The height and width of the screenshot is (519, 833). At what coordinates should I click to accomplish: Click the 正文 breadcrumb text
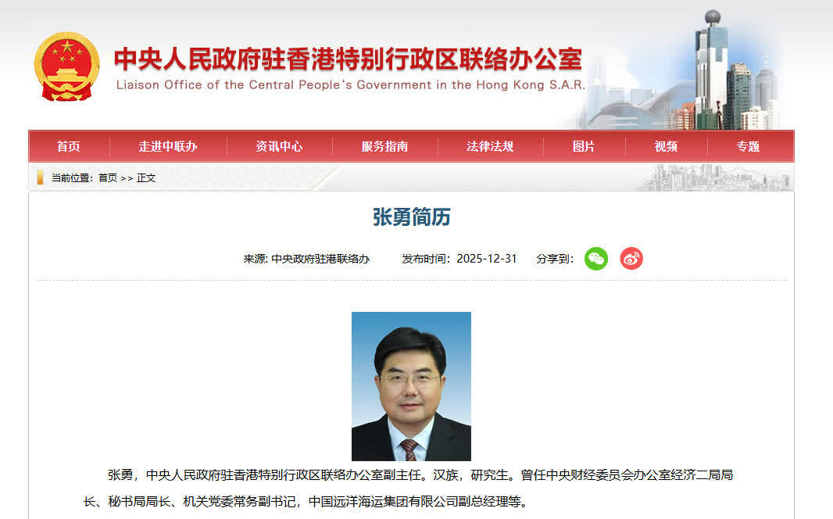coord(146,178)
